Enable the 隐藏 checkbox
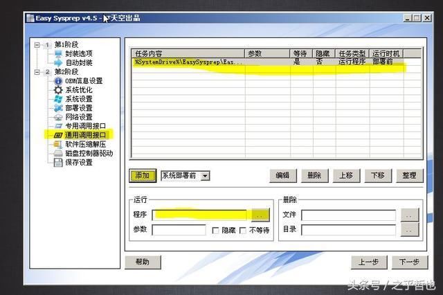Viewport: 443px width, 295px height. click(x=216, y=230)
